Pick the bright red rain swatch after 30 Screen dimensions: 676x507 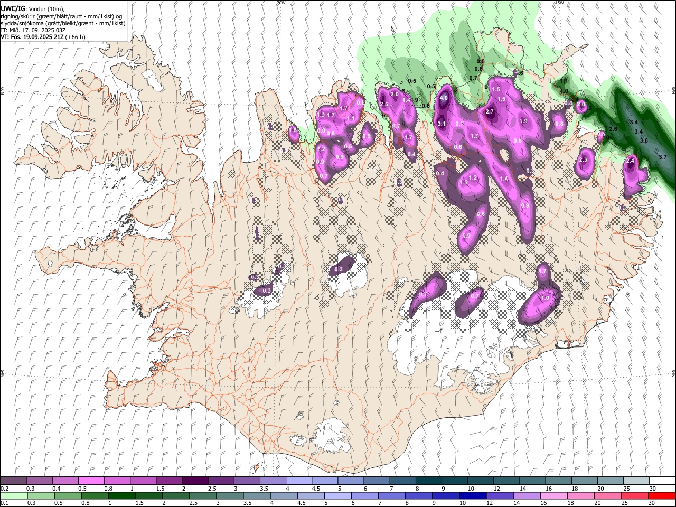click(662, 495)
